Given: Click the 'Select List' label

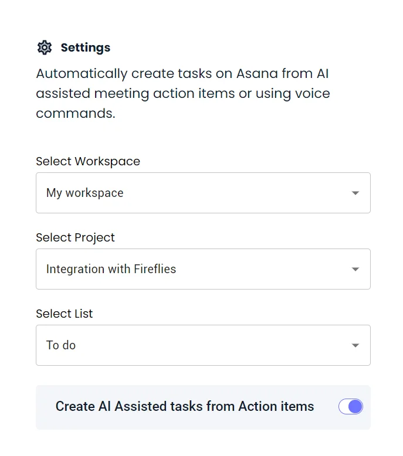Looking at the screenshot, I should [65, 314].
